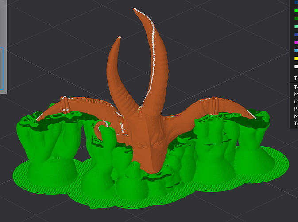Select the light sky-blue legend swatch
This screenshot has width=298, height=222.
click(296, 51)
